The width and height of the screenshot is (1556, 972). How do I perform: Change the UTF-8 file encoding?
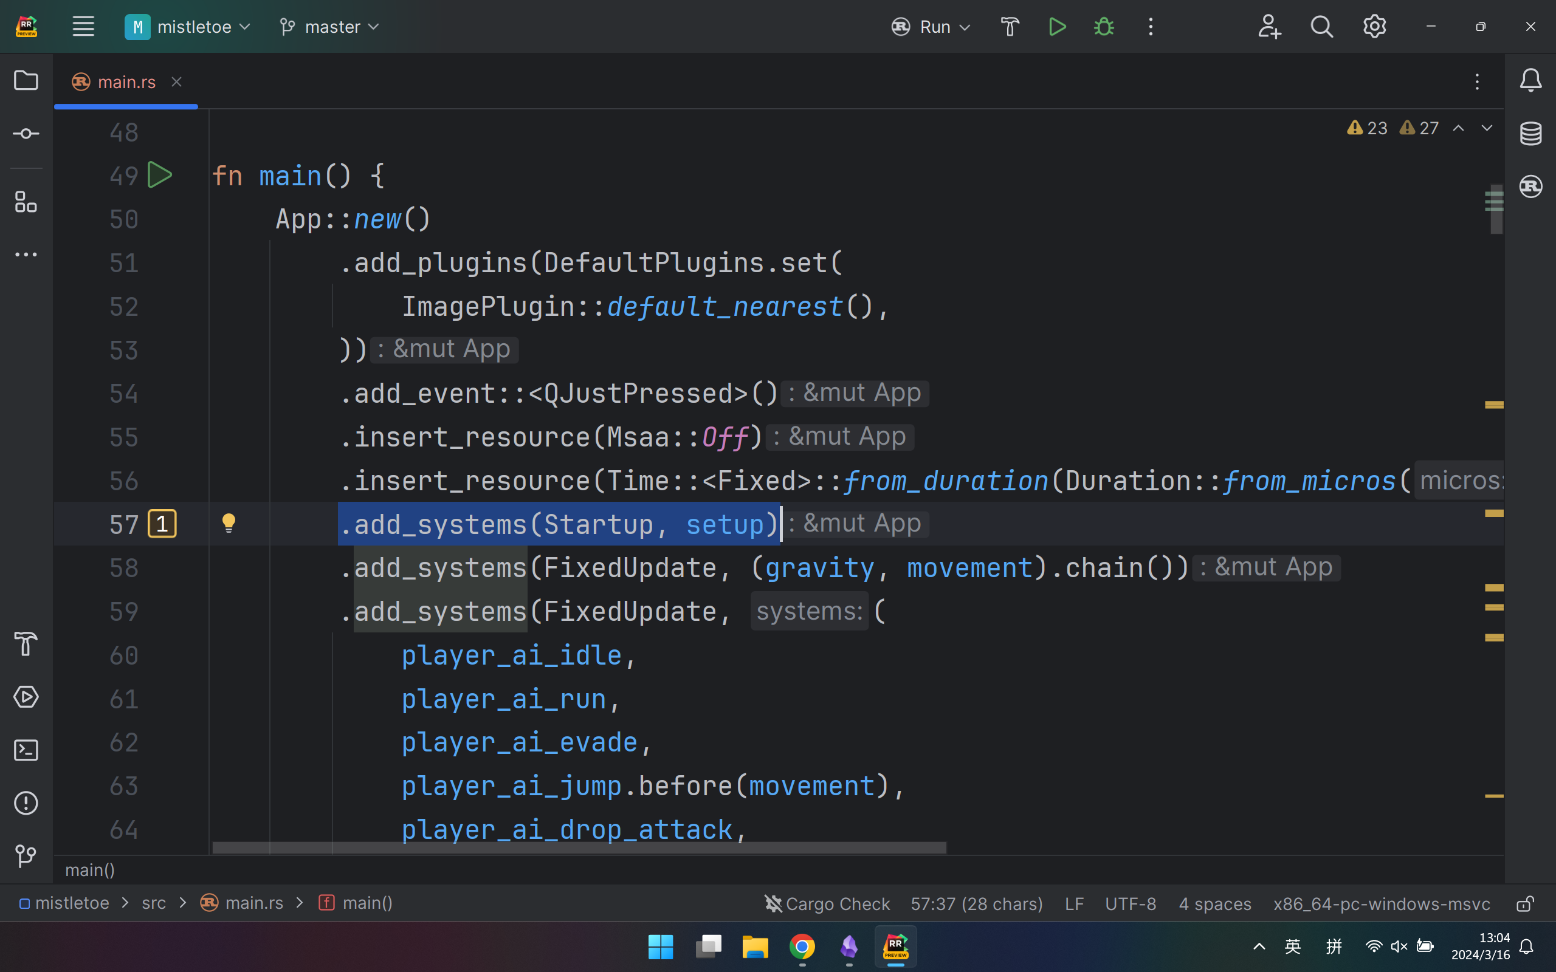1131,903
